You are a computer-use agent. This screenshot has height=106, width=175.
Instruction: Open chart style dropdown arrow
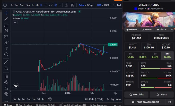[x=60, y=5]
